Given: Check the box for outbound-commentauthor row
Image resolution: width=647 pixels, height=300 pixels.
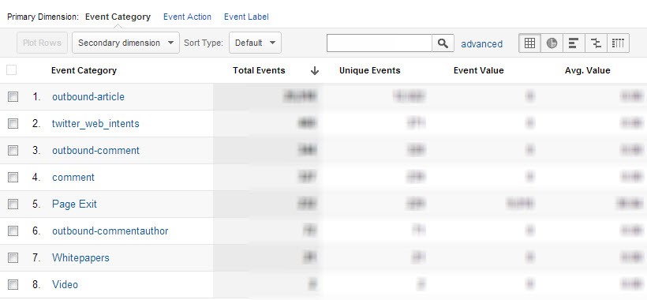Looking at the screenshot, I should [13, 231].
